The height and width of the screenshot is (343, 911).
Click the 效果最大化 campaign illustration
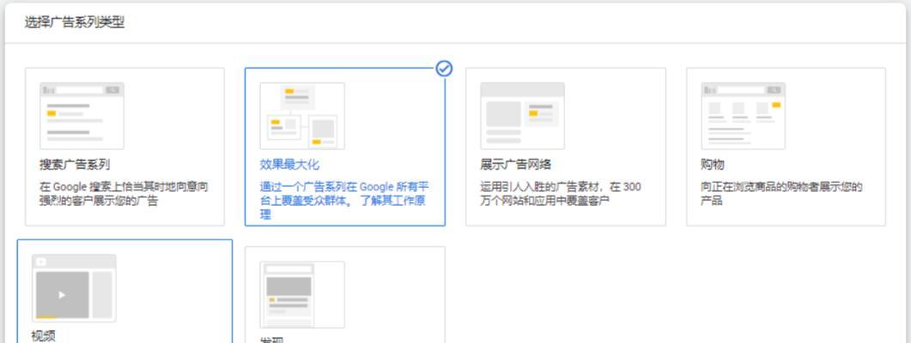[302, 116]
